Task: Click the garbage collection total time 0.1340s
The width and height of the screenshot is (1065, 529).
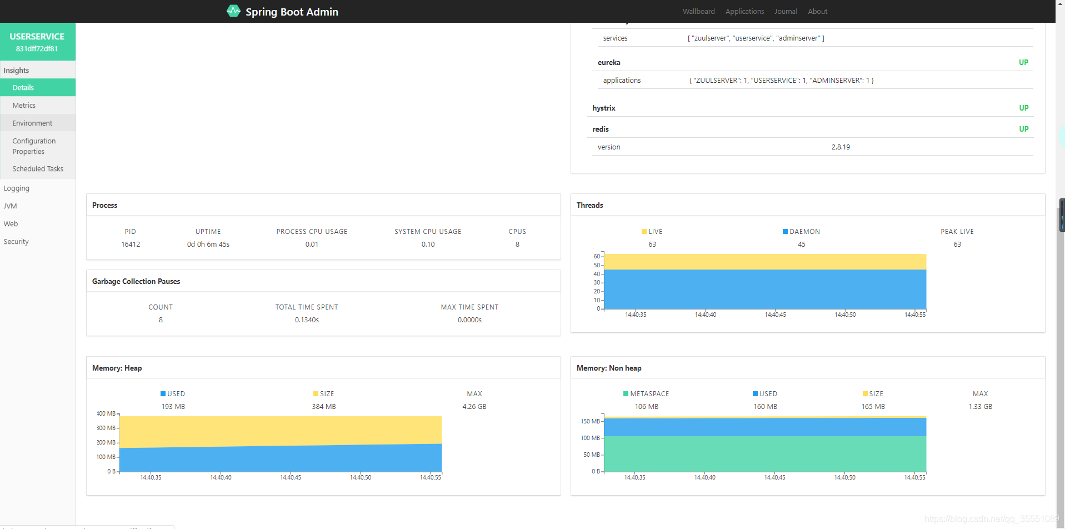Action: [307, 320]
